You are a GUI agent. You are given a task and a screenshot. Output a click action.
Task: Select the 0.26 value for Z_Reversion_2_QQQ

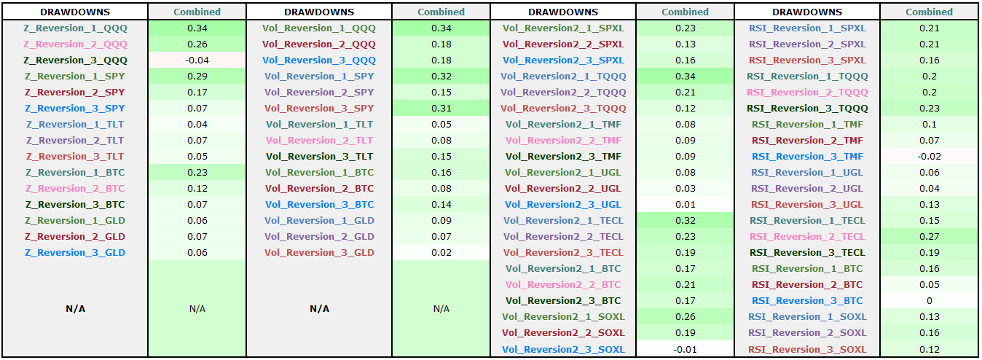[x=197, y=44]
